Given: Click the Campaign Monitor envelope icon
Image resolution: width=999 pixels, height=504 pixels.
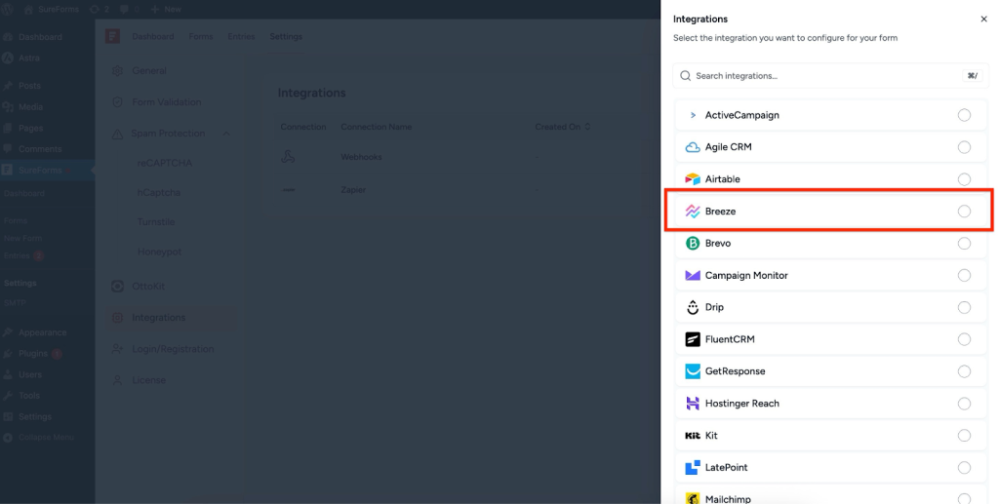Looking at the screenshot, I should click(693, 276).
